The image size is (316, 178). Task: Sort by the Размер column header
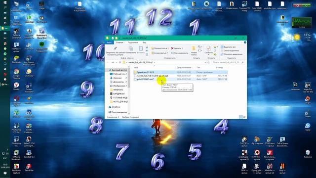(x=219, y=68)
